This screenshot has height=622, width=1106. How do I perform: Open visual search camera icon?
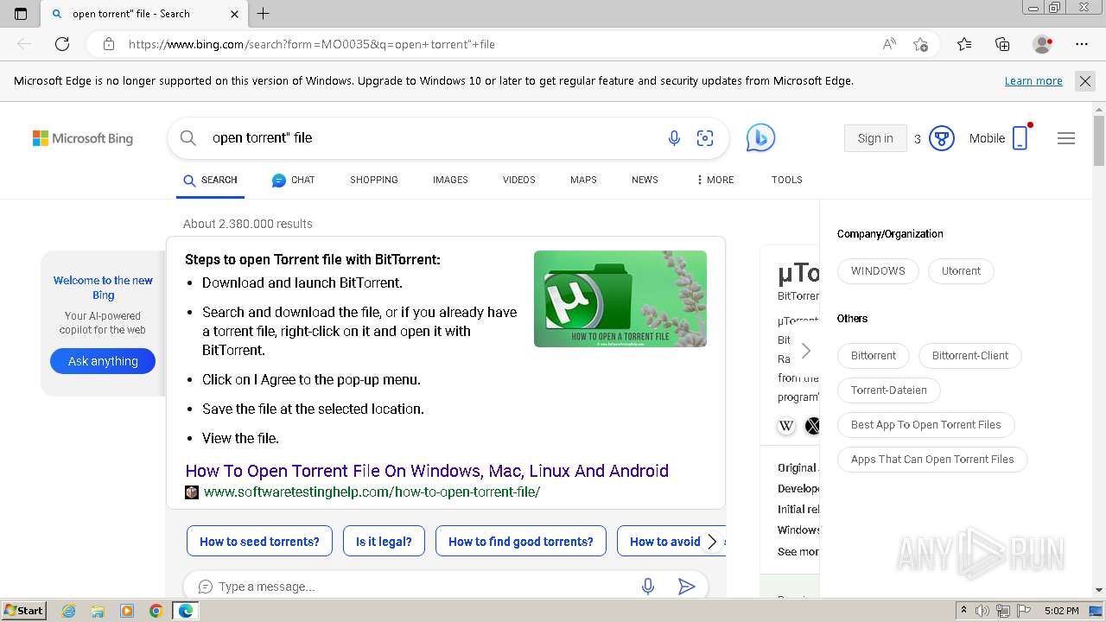[x=705, y=137]
